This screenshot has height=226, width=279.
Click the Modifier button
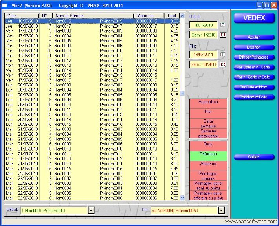pyautogui.click(x=254, y=47)
